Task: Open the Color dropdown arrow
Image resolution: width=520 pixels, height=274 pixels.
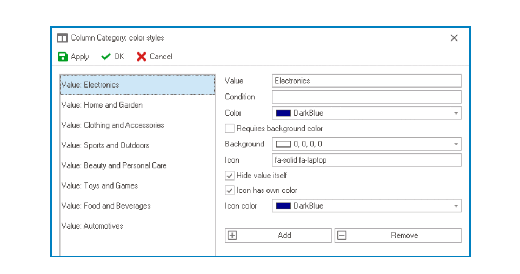Action: click(456, 113)
